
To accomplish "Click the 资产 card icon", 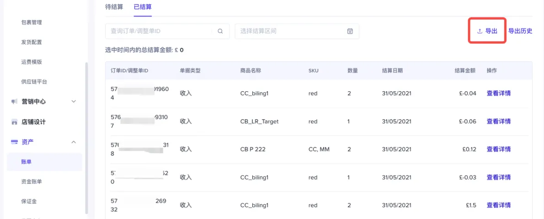I will [15, 142].
